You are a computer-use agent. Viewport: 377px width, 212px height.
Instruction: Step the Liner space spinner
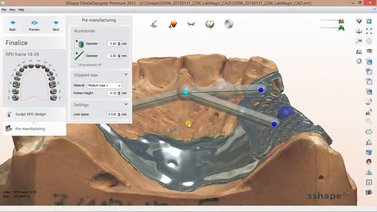pos(119,114)
